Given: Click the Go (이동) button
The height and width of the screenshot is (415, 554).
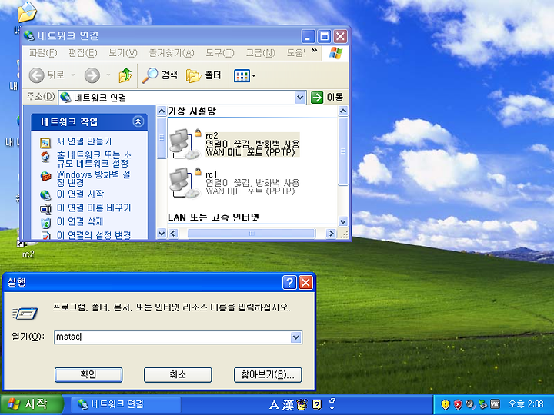Looking at the screenshot, I should (x=327, y=98).
